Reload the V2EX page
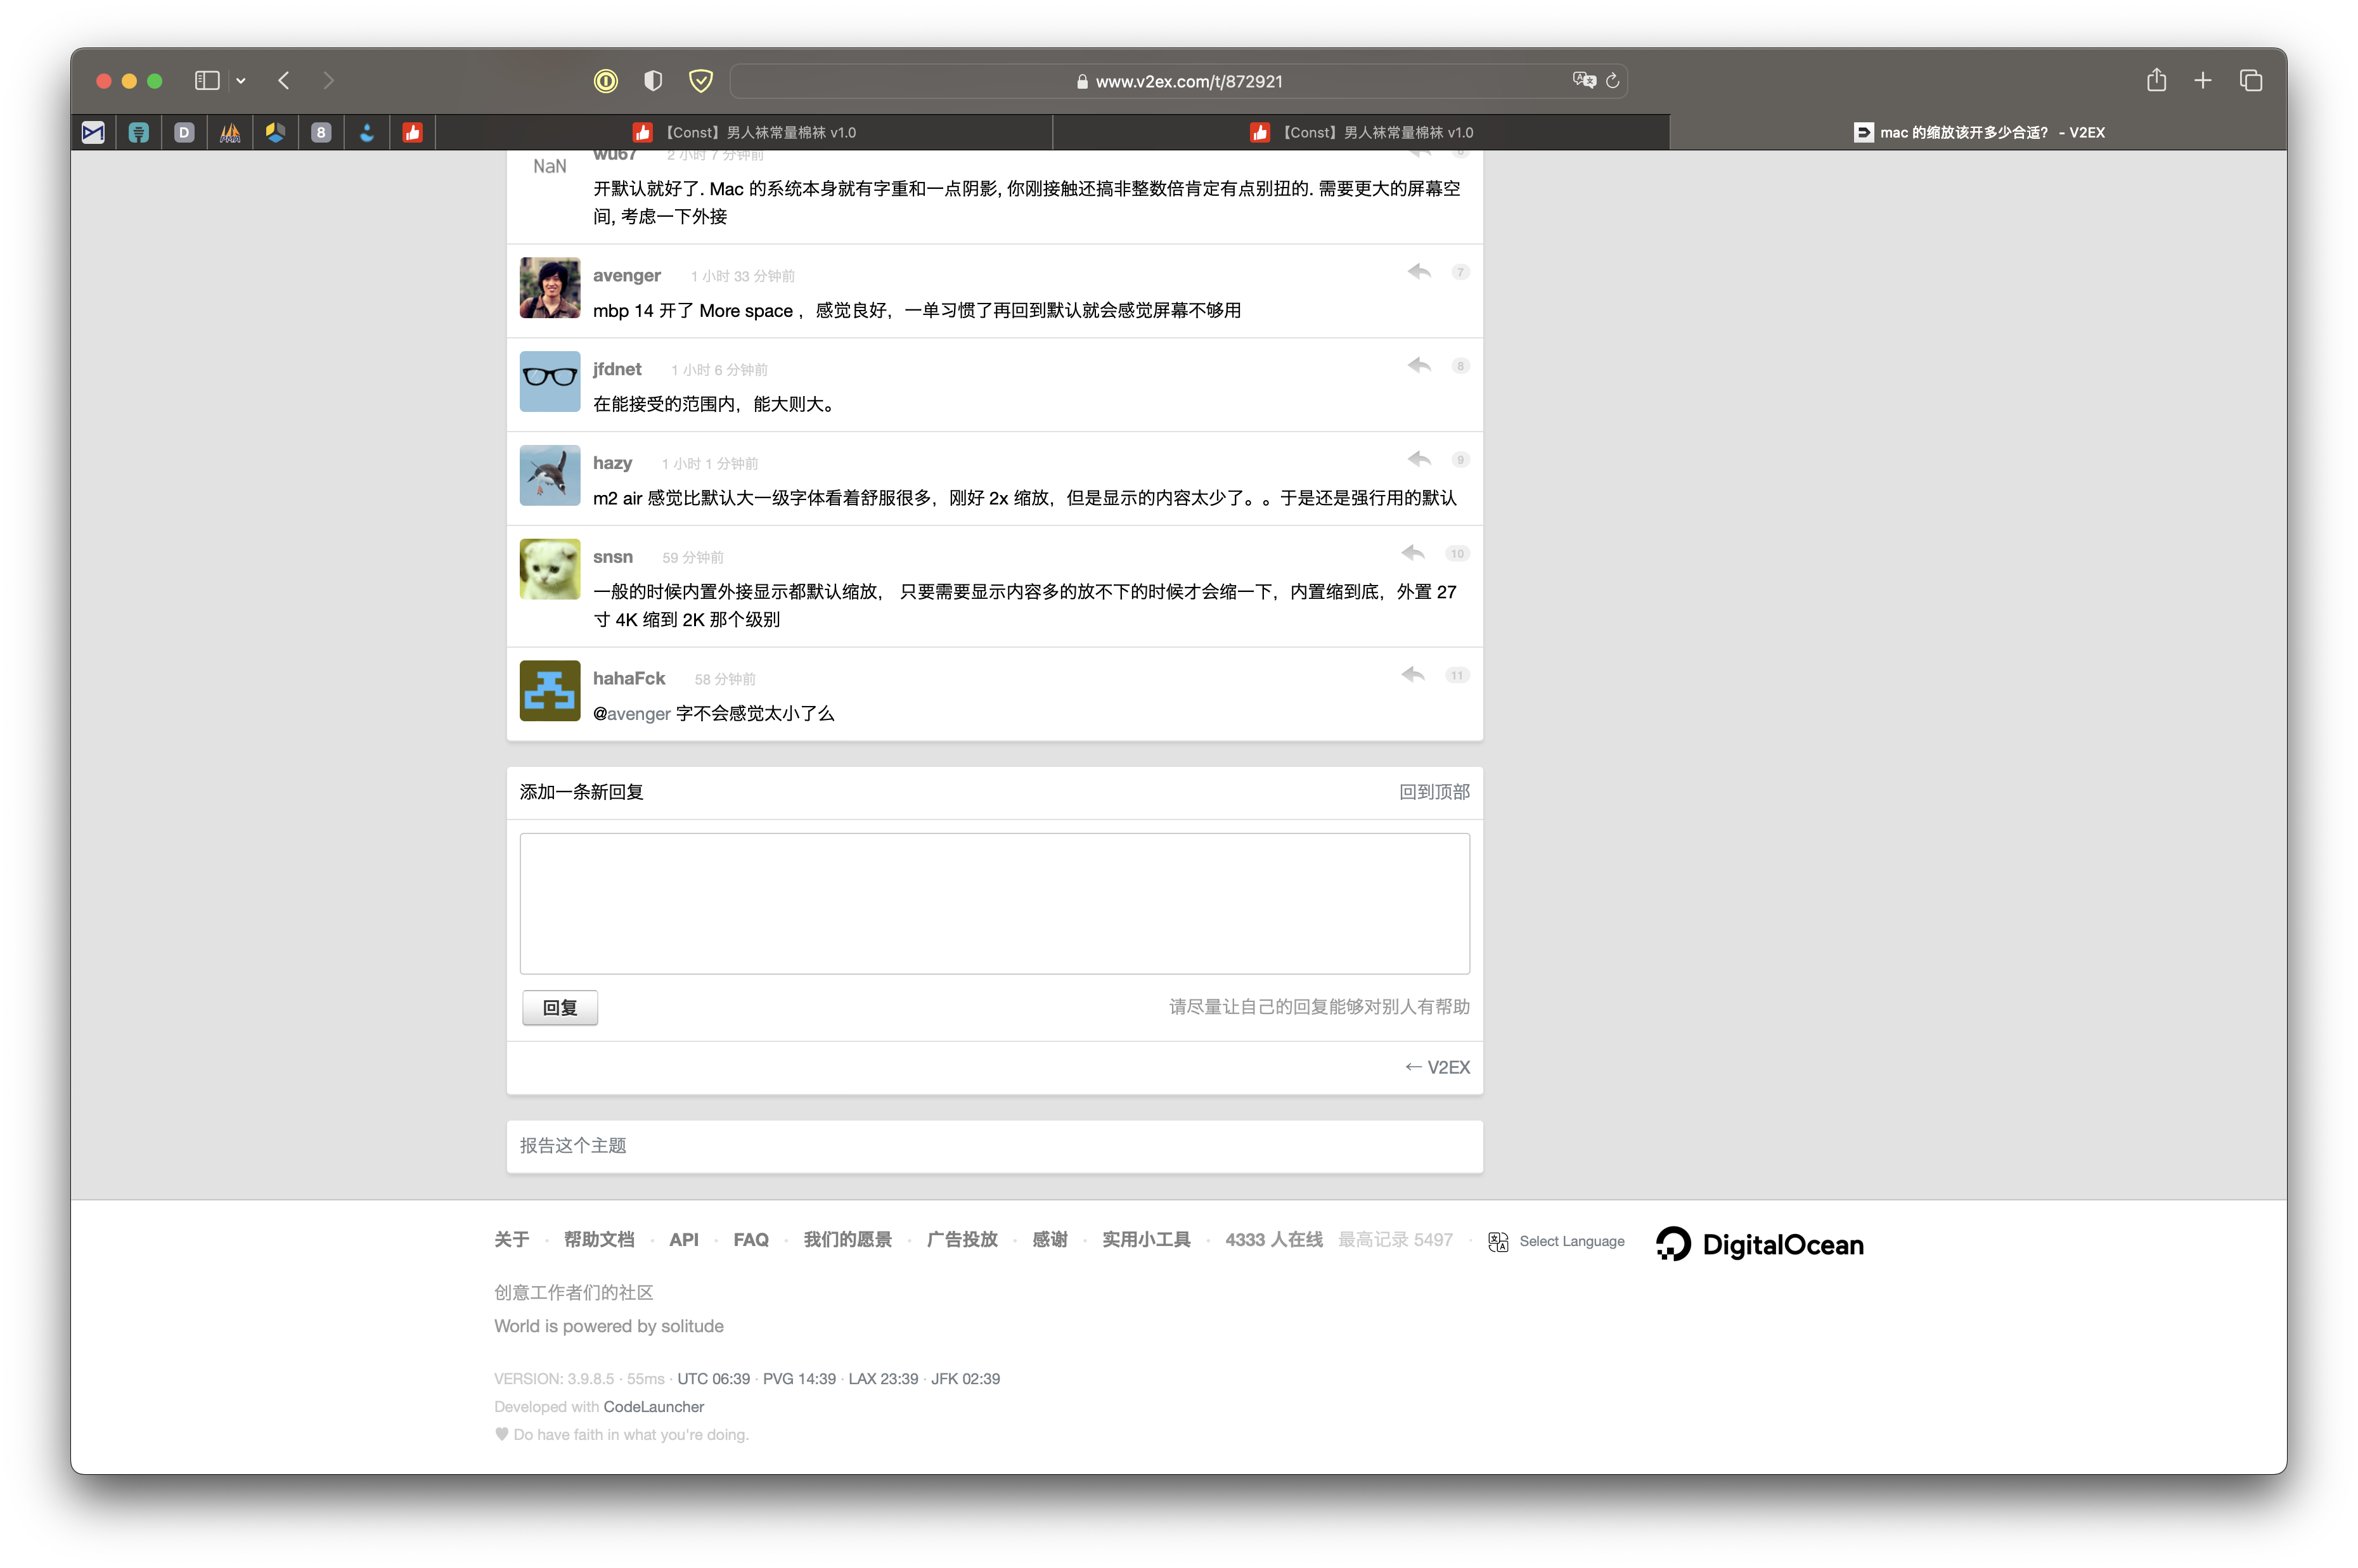Viewport: 2358px width, 1568px height. pyautogui.click(x=1612, y=81)
